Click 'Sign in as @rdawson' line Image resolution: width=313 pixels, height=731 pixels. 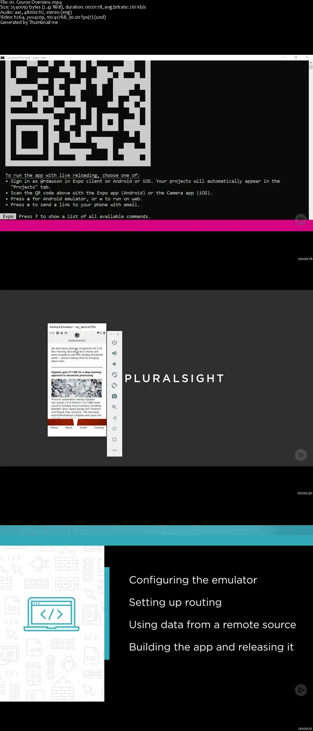pos(145,184)
